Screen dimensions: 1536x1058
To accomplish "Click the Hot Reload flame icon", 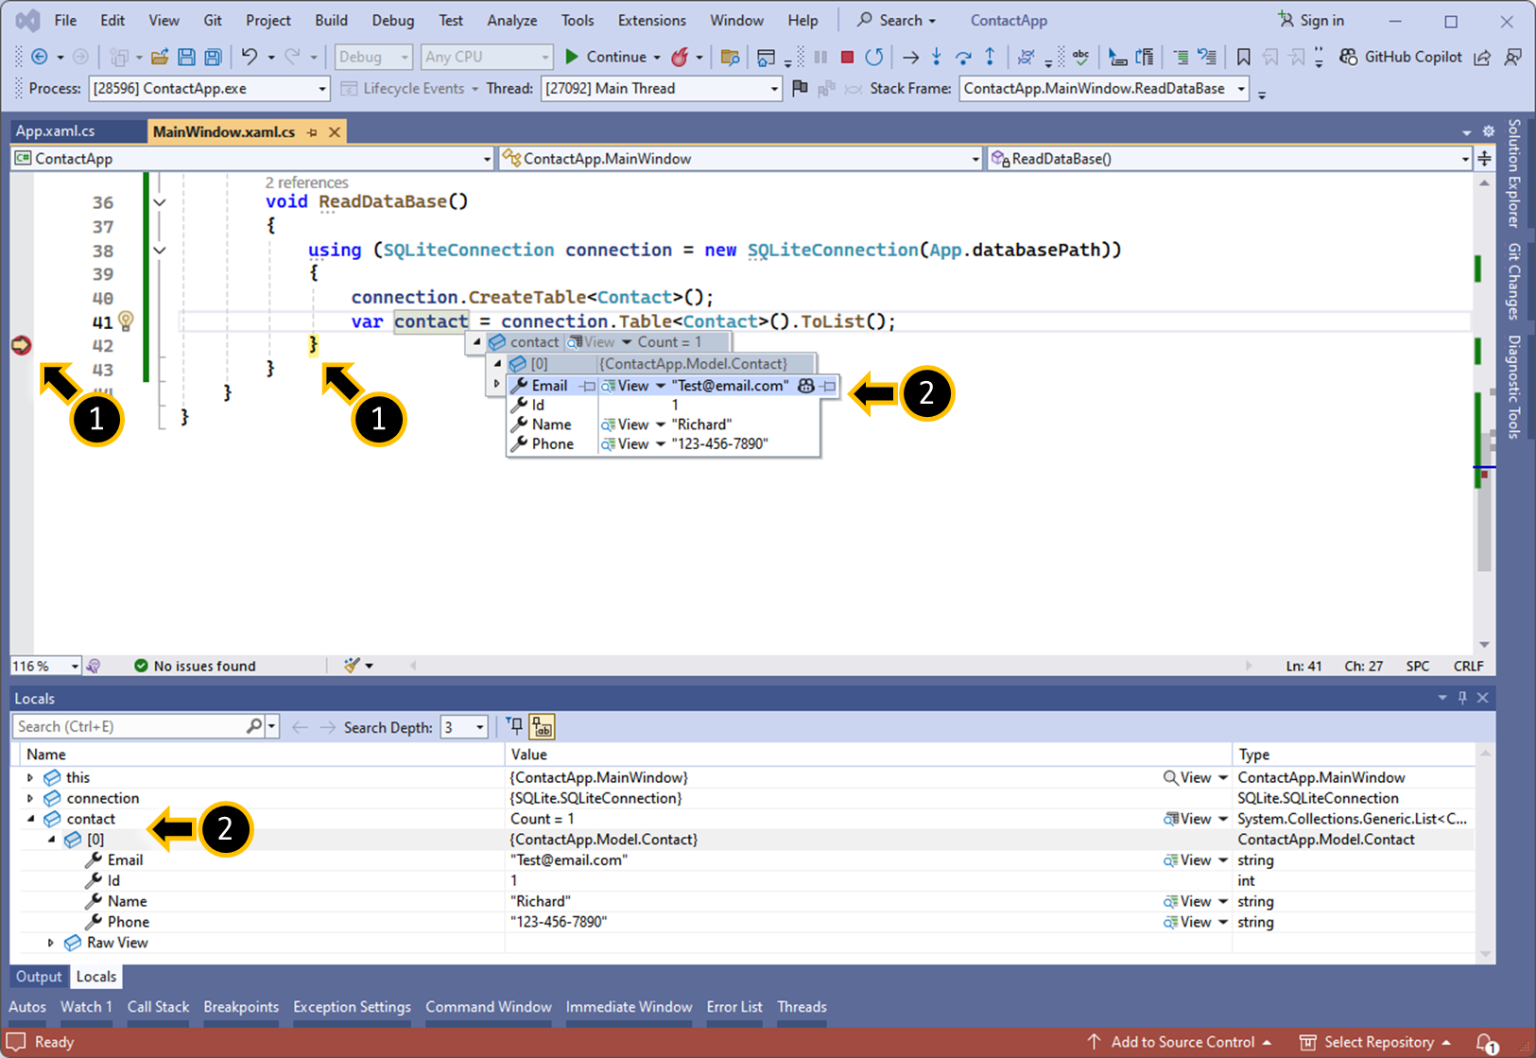I will 679,57.
